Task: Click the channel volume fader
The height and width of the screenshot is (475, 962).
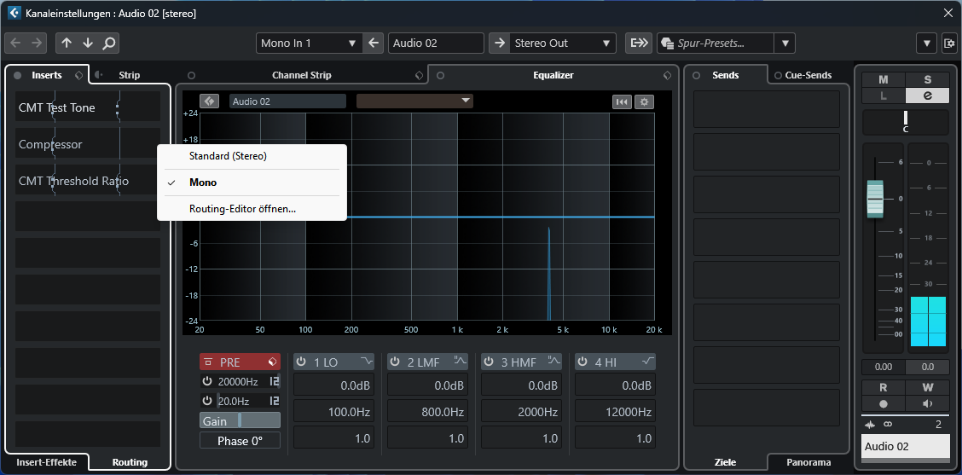Action: (x=874, y=200)
